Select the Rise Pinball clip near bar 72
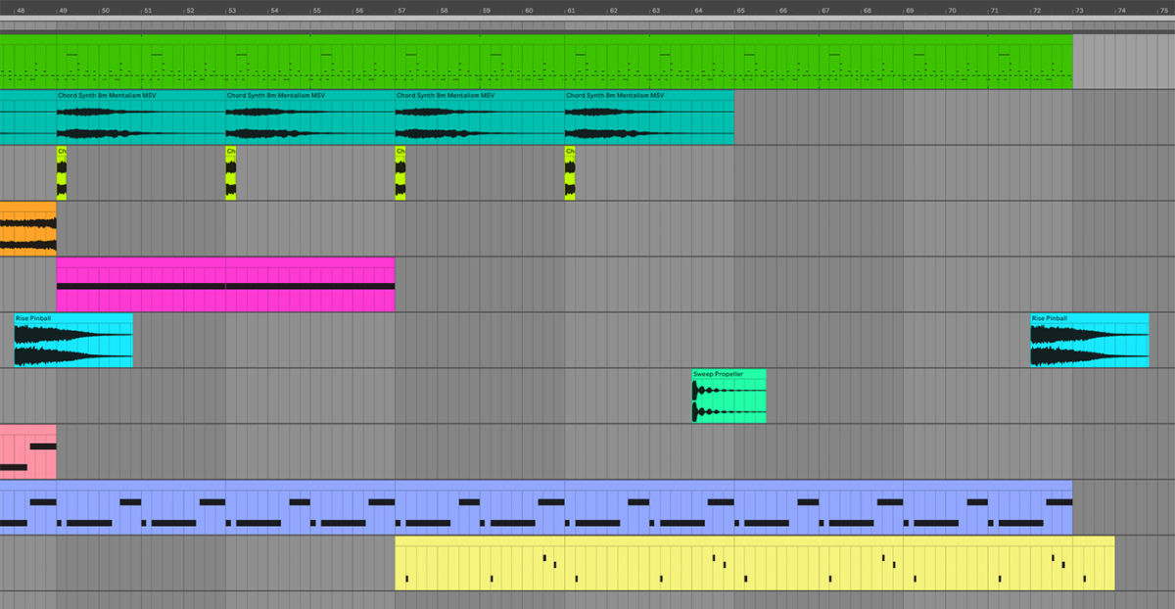1175x609 pixels. click(1090, 341)
